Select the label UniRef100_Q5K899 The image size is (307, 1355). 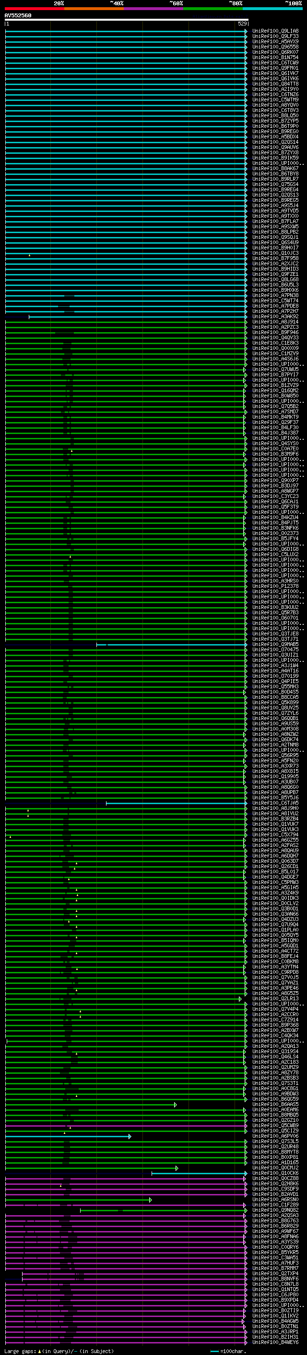[275, 702]
